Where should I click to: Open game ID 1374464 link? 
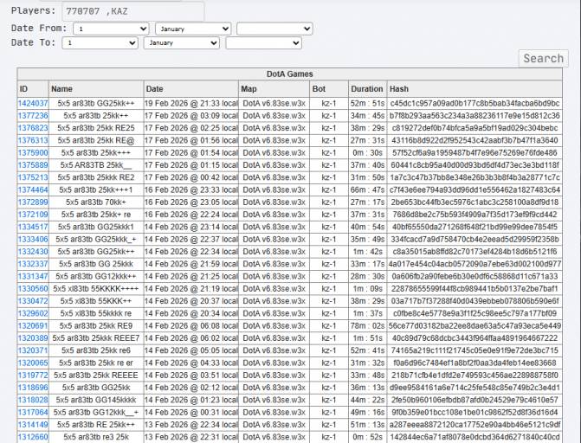pos(33,189)
